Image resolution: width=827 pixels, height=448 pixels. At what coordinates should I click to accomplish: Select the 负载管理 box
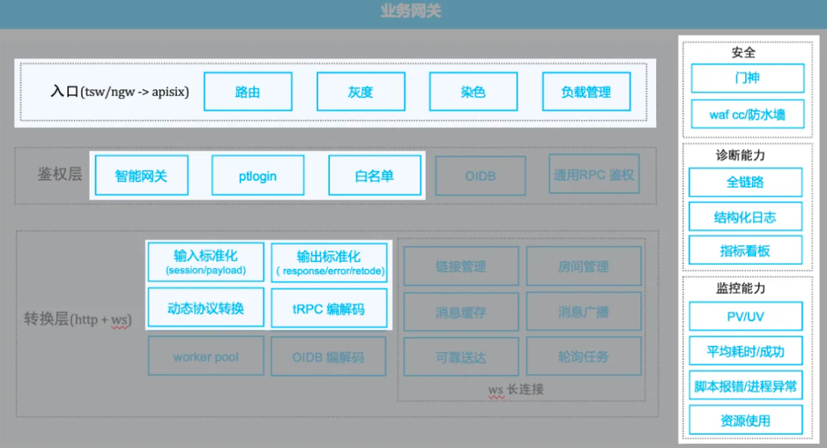point(586,92)
